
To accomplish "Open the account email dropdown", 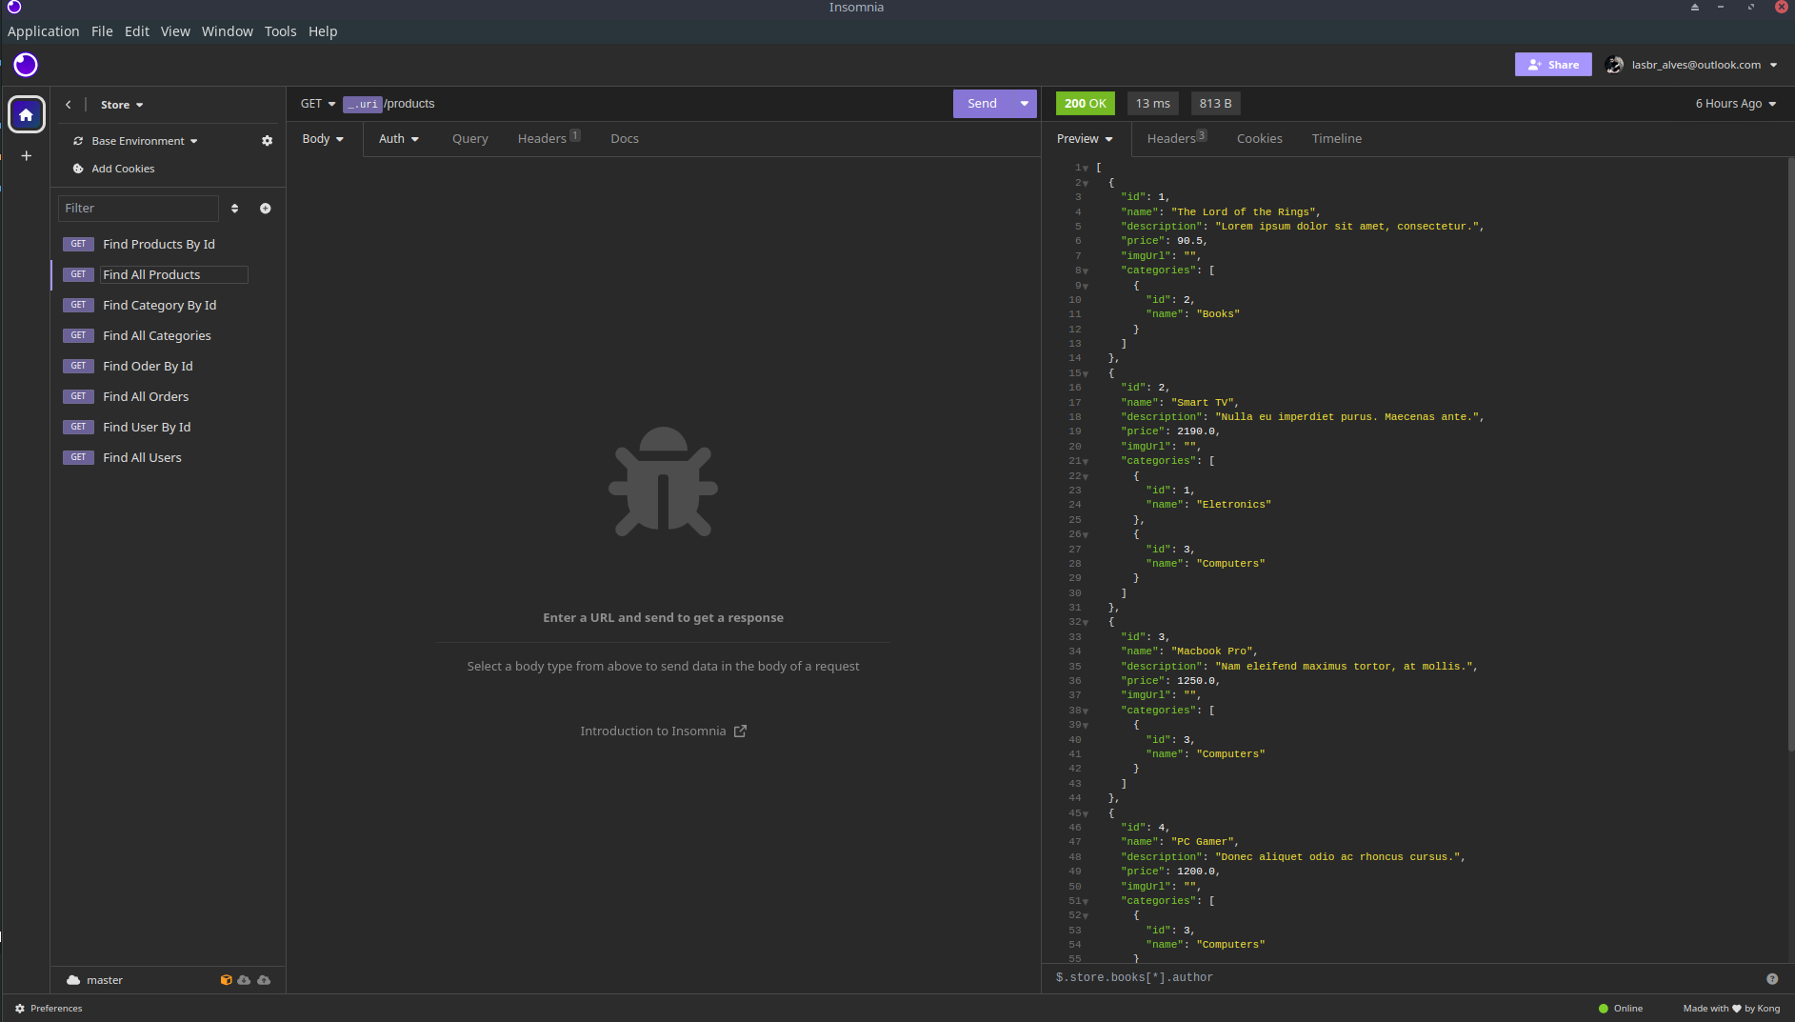I will [x=1704, y=65].
